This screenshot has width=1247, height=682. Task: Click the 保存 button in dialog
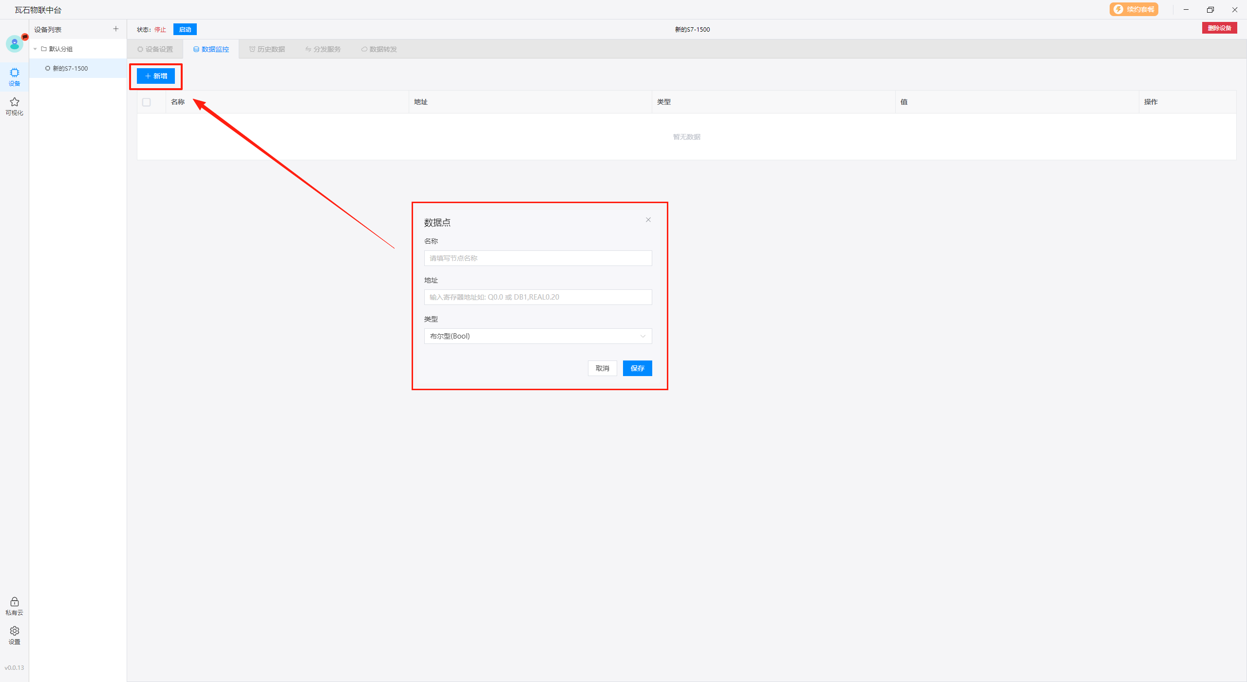pyautogui.click(x=637, y=368)
